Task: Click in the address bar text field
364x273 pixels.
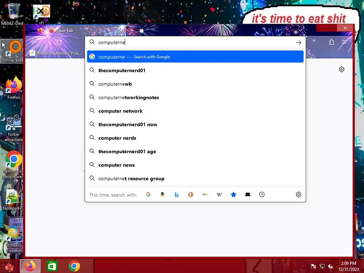Action: [x=195, y=42]
